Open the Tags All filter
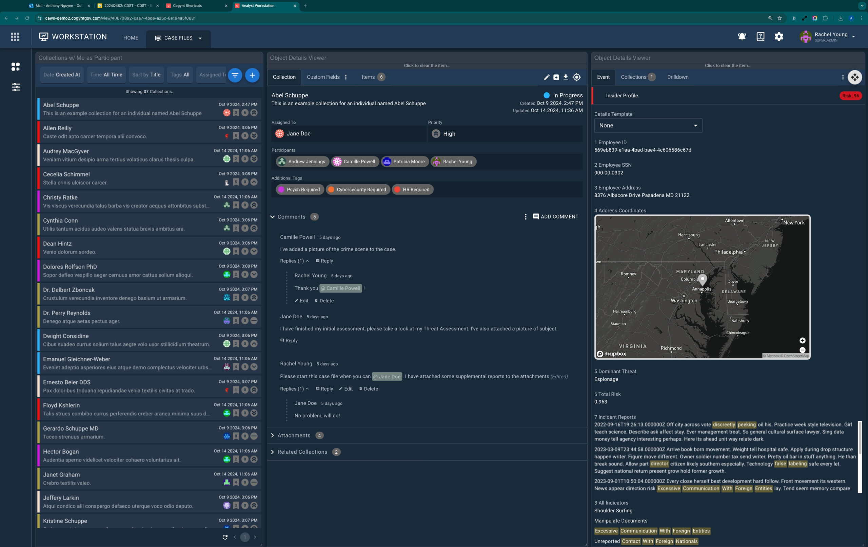The image size is (868, 547). point(180,75)
